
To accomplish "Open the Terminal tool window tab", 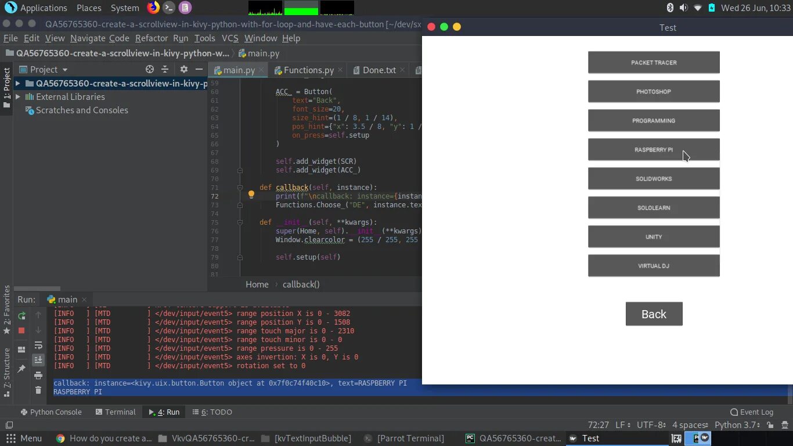I will (115, 412).
